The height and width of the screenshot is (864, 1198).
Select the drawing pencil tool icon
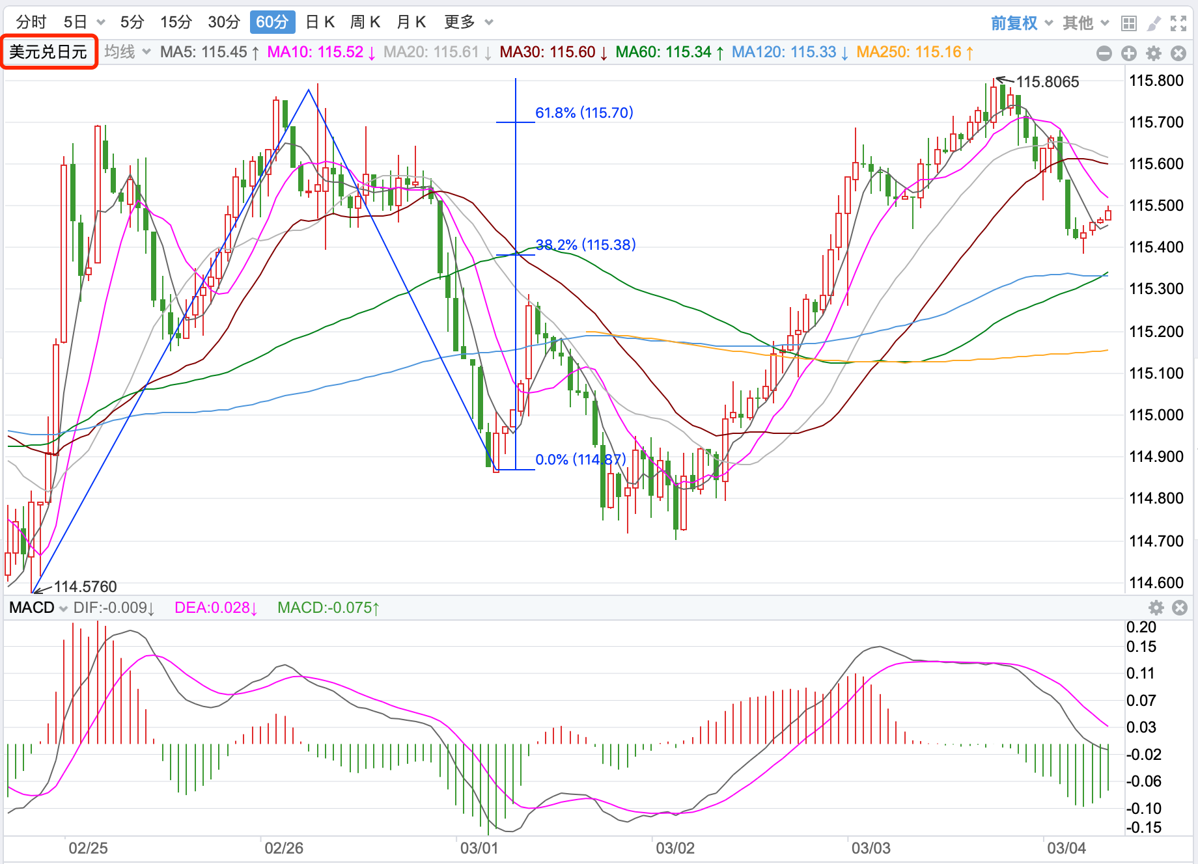1154,23
